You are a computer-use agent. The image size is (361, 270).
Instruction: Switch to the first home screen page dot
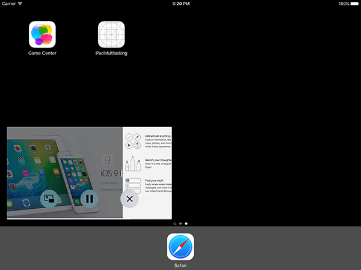pos(180,224)
